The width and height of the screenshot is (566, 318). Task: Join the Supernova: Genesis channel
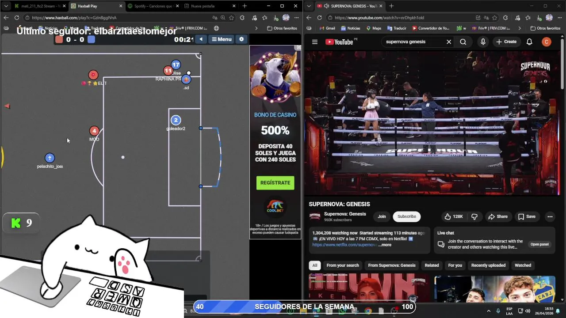[382, 216]
